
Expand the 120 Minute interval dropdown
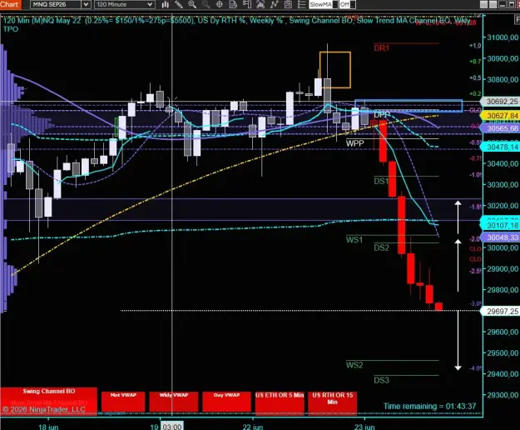point(124,4)
